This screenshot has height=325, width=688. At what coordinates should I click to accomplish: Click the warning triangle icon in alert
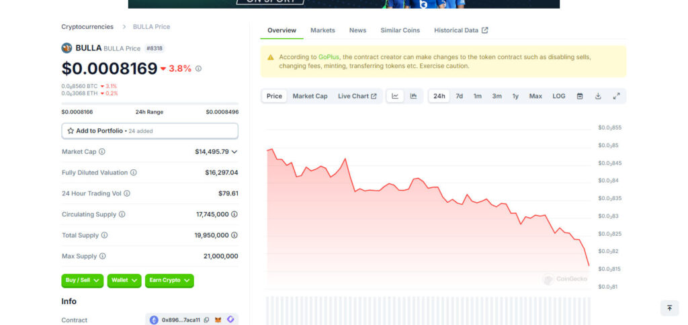pos(271,57)
